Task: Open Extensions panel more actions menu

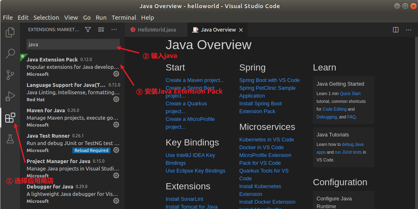Action: (x=114, y=30)
